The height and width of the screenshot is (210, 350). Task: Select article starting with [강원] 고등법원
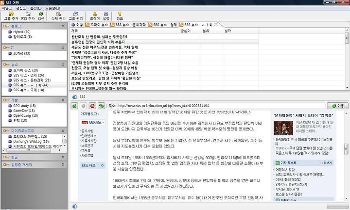[100, 83]
